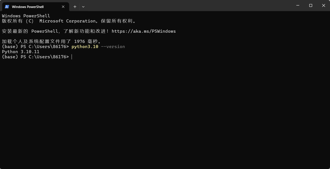Click the 安装最新的 PowerShell message text
The image size is (330, 169).
point(30,31)
